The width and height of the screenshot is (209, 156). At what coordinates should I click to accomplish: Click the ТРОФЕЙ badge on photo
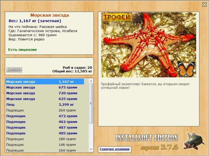[117, 17]
